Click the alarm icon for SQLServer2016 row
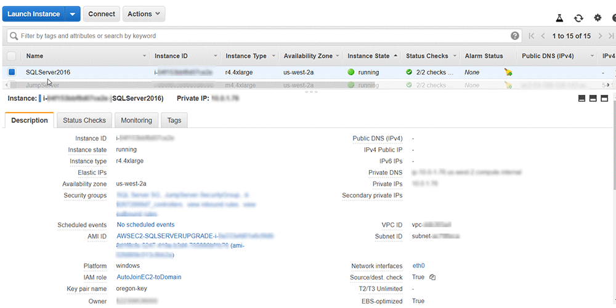The image size is (616, 308). [508, 72]
